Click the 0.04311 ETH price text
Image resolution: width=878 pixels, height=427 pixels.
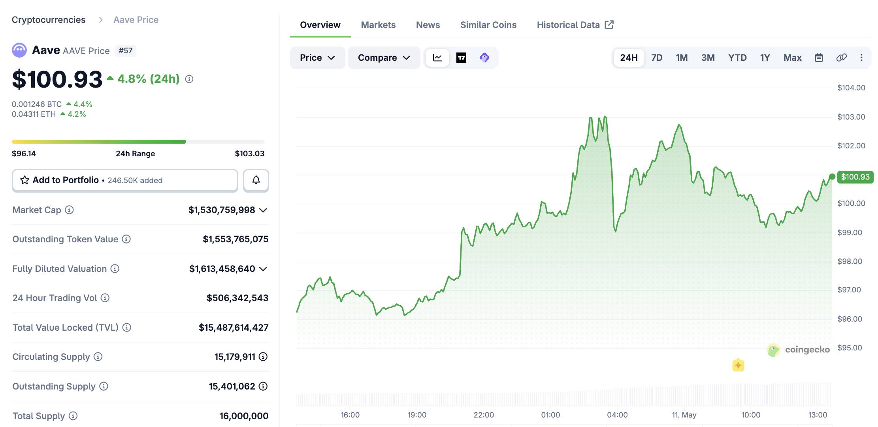click(x=34, y=114)
